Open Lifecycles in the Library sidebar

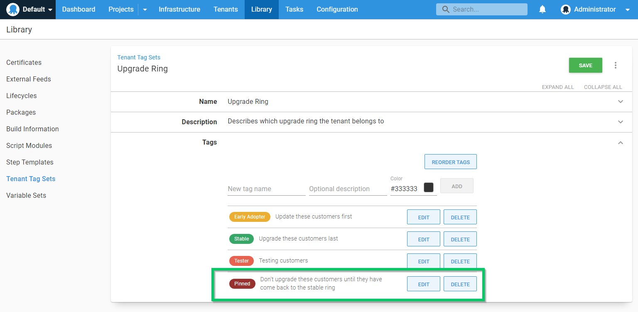(22, 96)
